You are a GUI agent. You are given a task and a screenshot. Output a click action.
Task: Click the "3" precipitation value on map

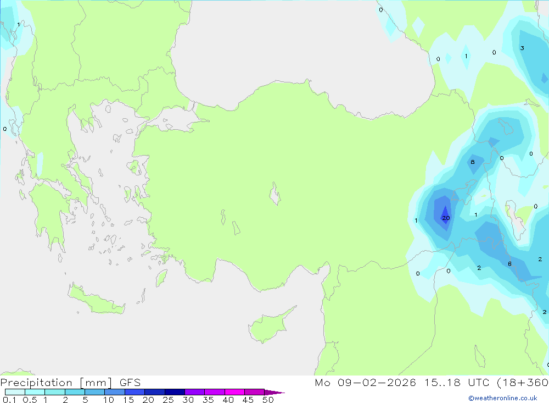click(522, 48)
